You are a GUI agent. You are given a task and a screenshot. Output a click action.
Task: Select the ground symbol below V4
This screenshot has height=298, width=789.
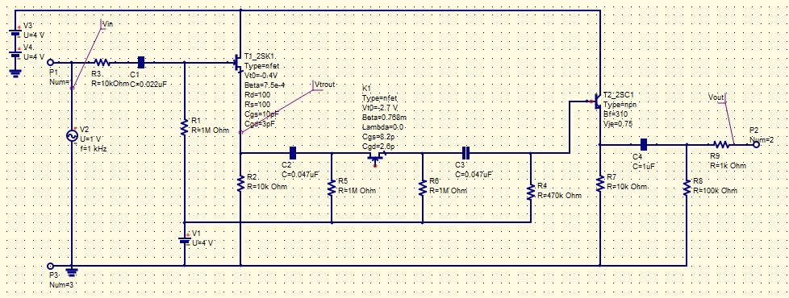pos(15,72)
